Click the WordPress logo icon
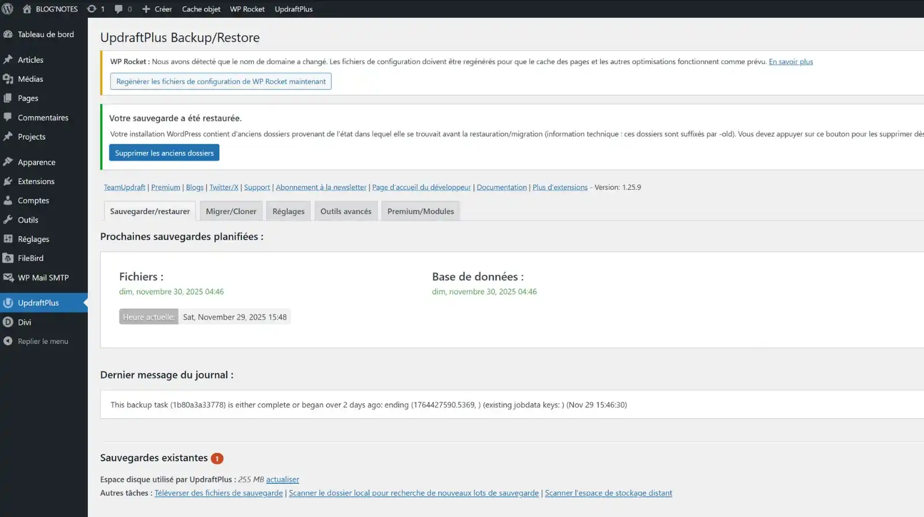 tap(8, 9)
